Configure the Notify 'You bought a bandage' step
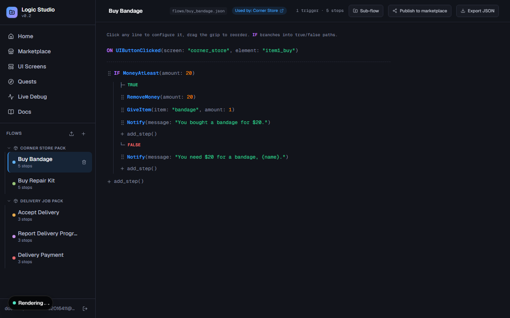510x318 pixels. (199, 122)
